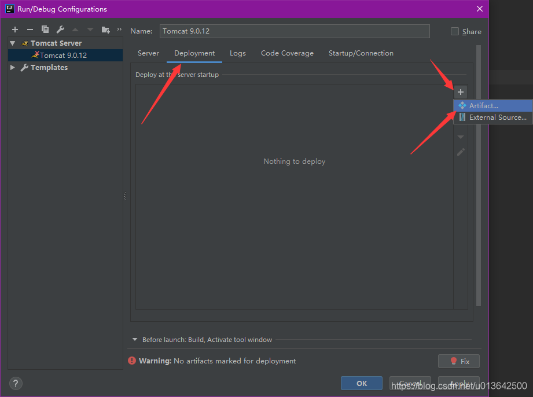Image resolution: width=533 pixels, height=397 pixels.
Task: Open the Startup/Connection tab
Action: click(361, 53)
